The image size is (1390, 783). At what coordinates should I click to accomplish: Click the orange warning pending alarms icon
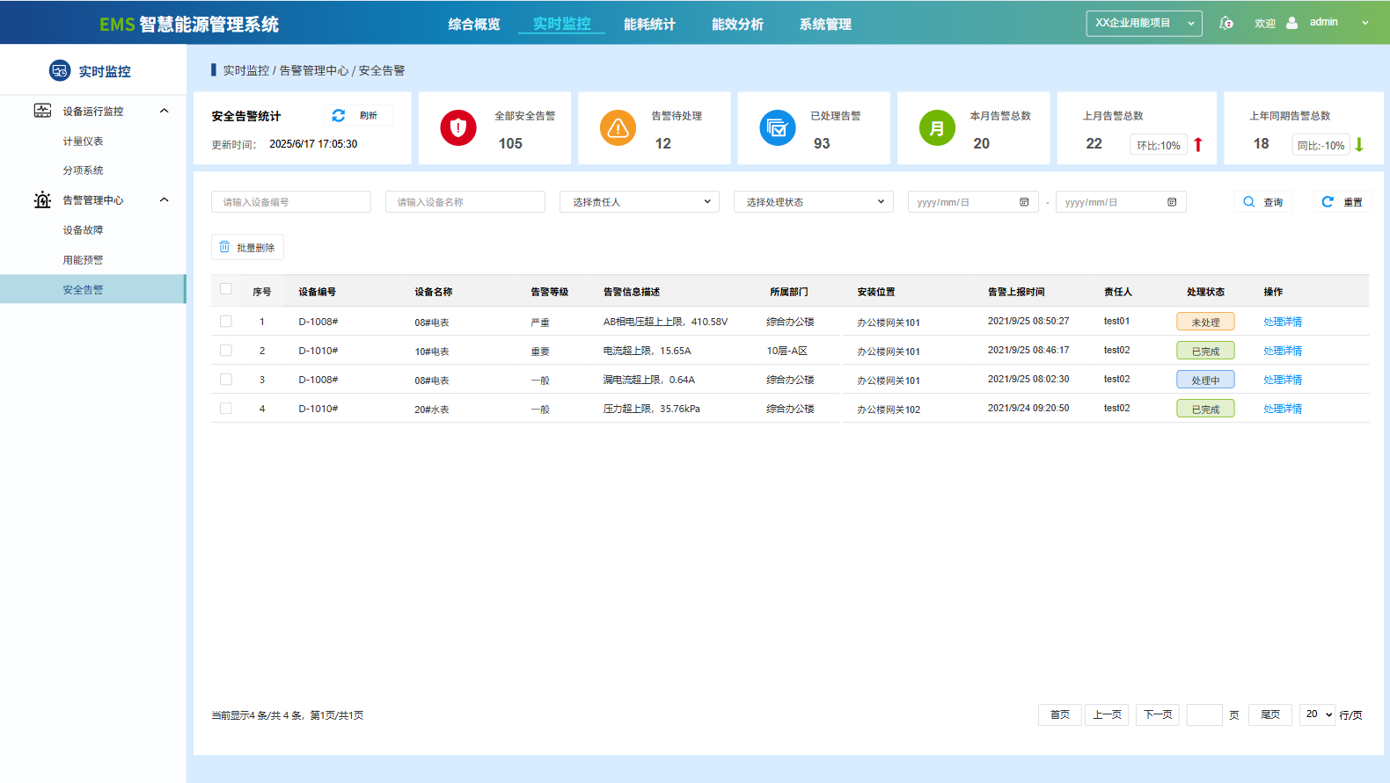pos(618,128)
